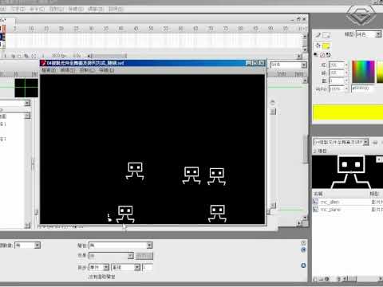Click the blue value field in Color Mixer
383x287 pixels.
[x=337, y=81]
